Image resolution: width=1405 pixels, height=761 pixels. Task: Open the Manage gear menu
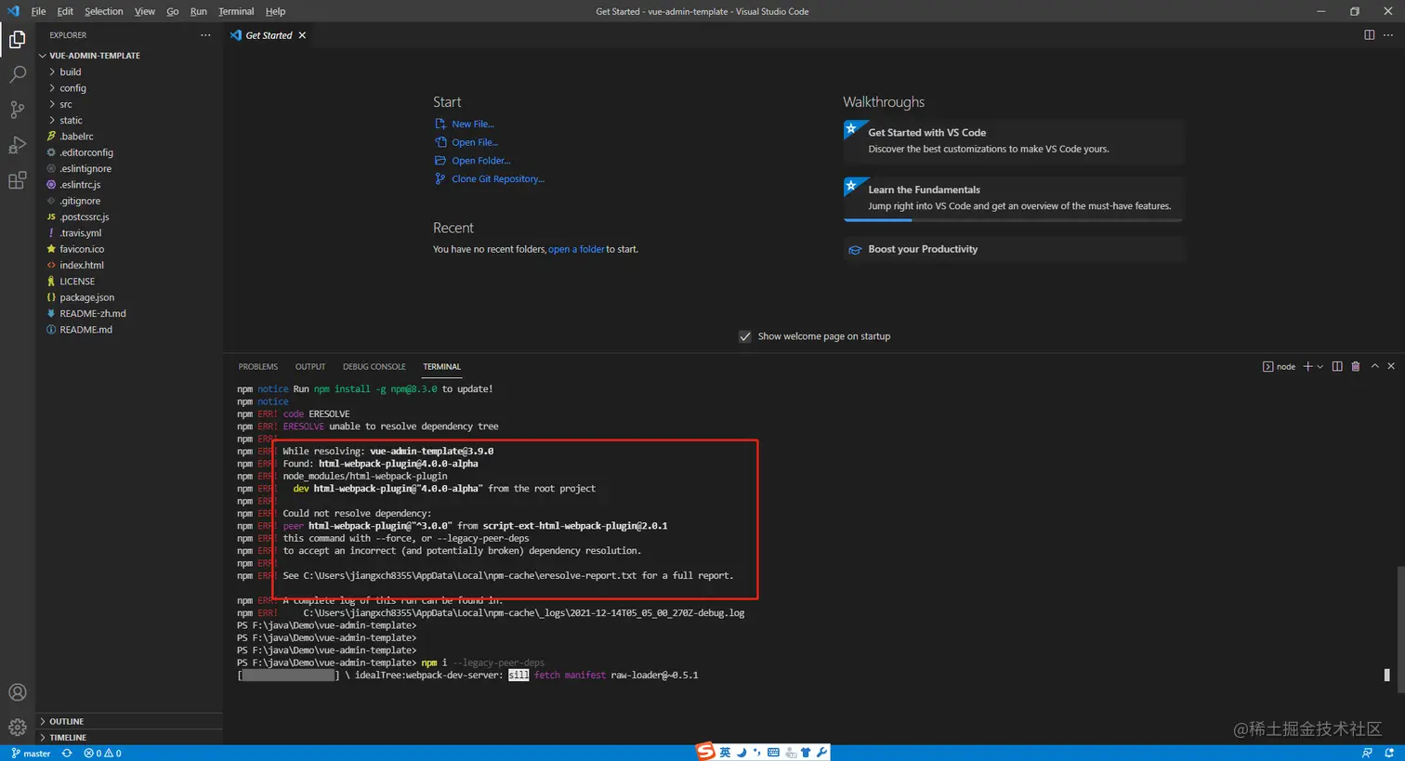pos(17,727)
